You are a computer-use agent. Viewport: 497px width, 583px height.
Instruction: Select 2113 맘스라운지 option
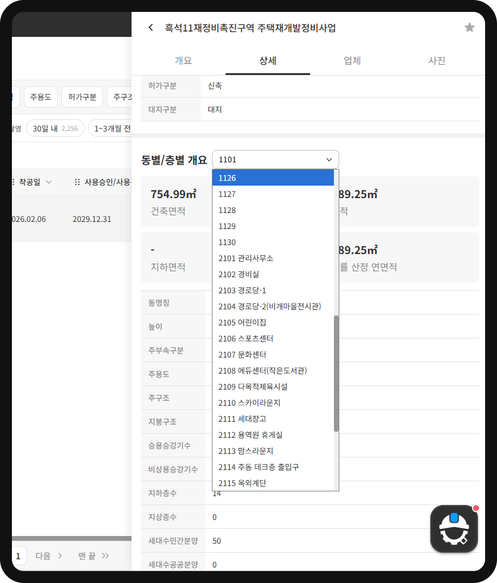[x=273, y=451]
